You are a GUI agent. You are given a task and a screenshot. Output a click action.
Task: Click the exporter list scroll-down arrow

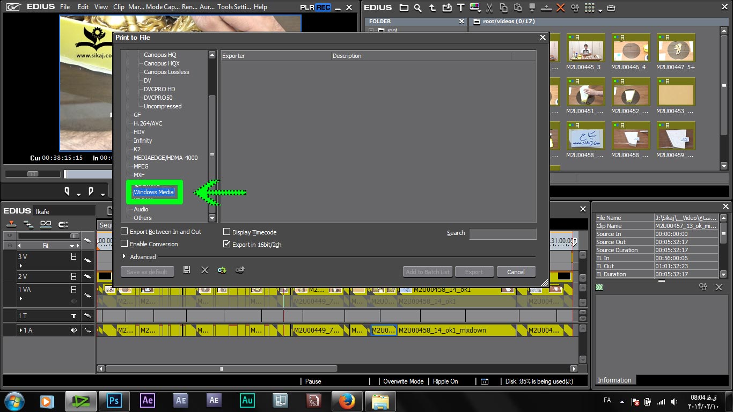coord(212,218)
